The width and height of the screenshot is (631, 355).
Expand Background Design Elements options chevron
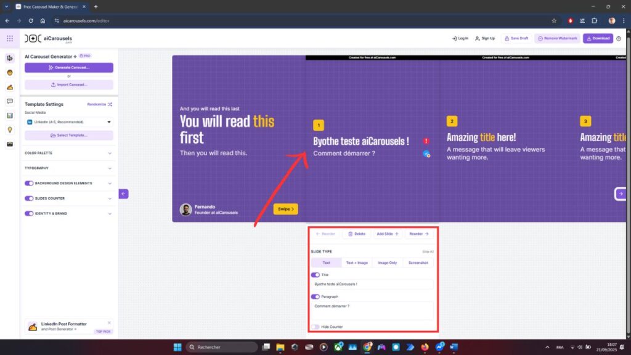[x=110, y=184]
